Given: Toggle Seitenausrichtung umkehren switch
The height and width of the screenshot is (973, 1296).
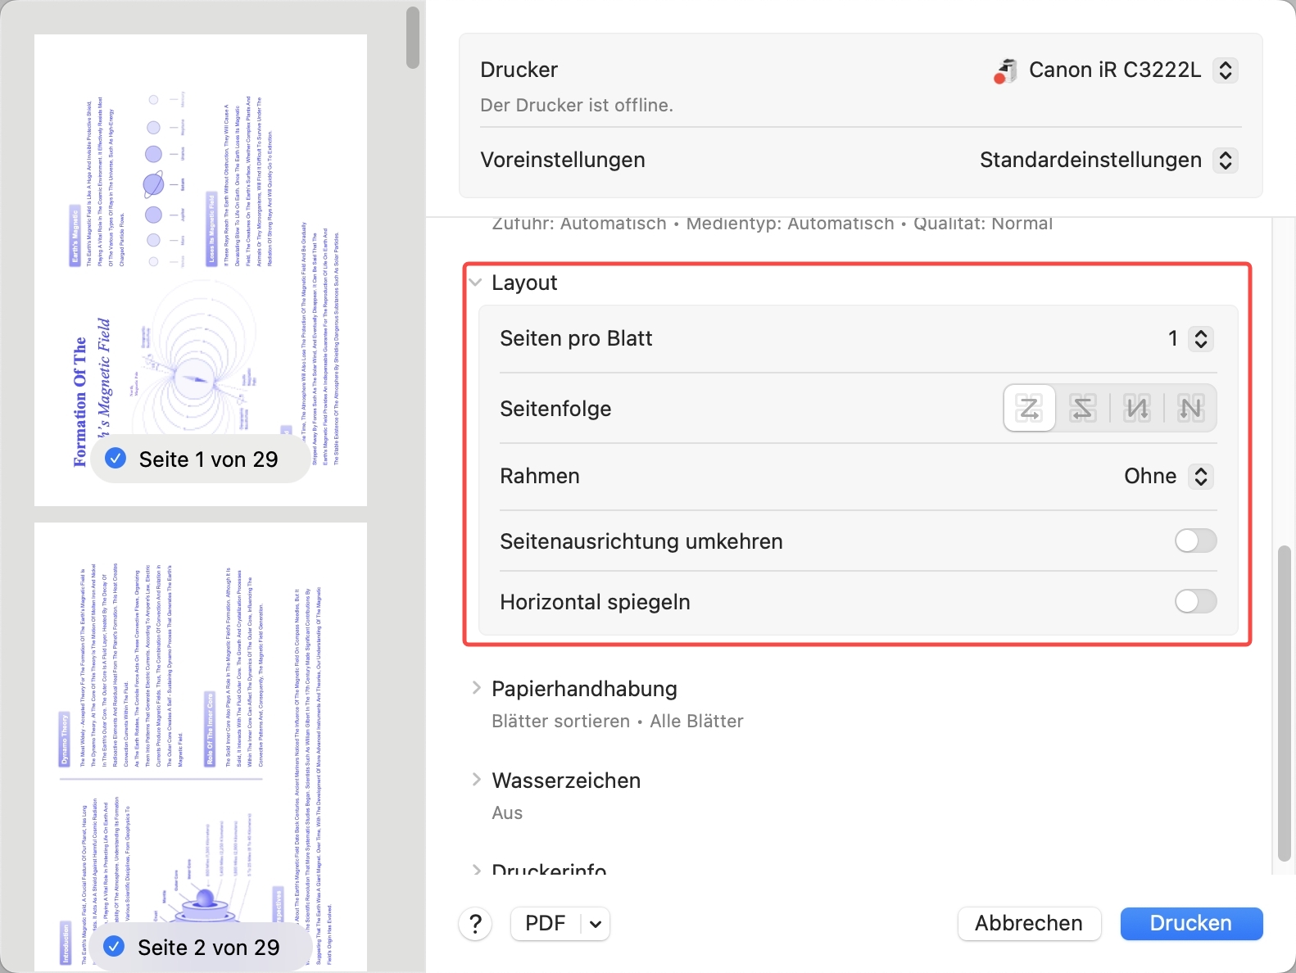Looking at the screenshot, I should (x=1195, y=541).
